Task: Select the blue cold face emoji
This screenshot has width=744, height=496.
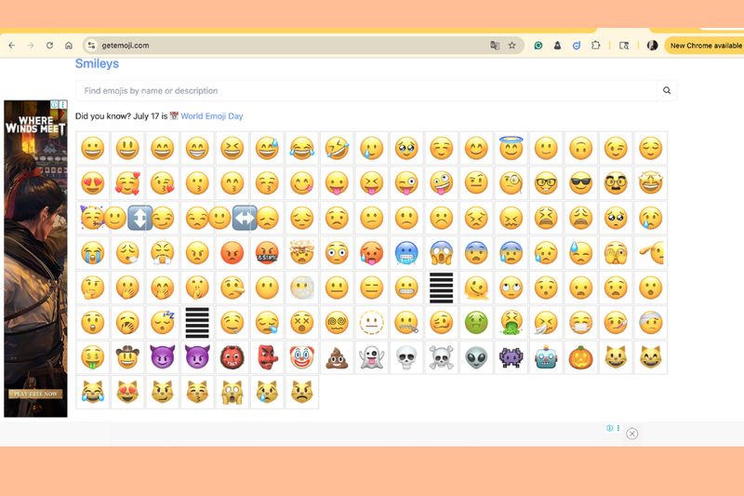Action: click(x=406, y=253)
